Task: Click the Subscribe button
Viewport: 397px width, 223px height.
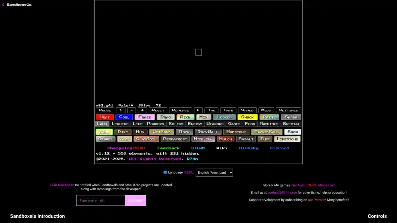Action: (x=135, y=200)
